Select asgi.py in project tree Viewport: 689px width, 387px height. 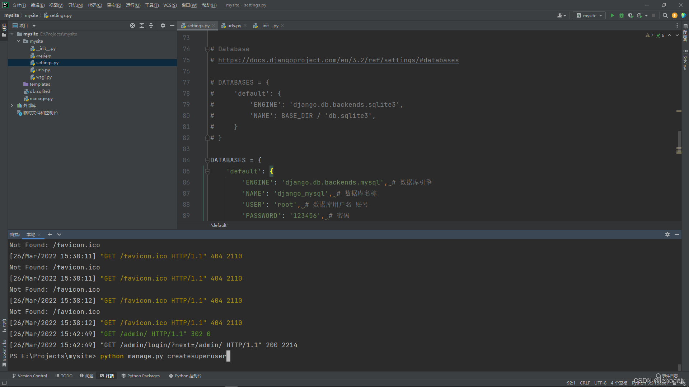(43, 56)
